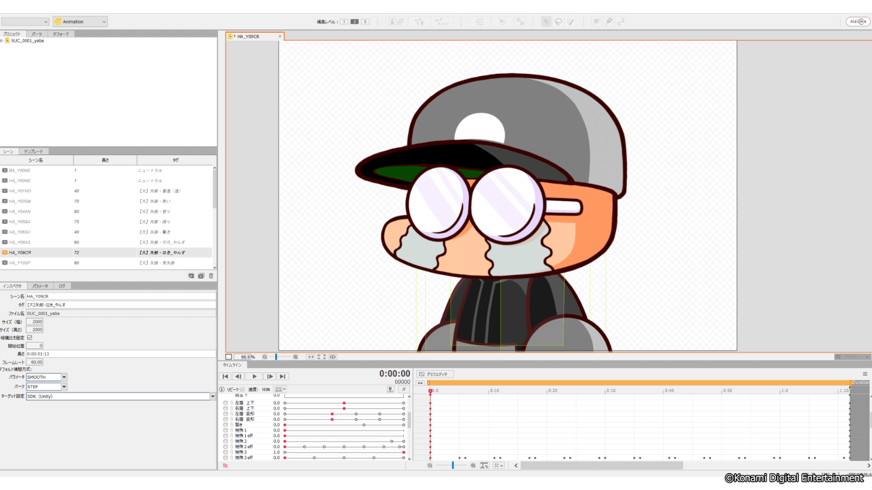Close the HA_Y09CR document tab
The width and height of the screenshot is (872, 490).
(280, 36)
